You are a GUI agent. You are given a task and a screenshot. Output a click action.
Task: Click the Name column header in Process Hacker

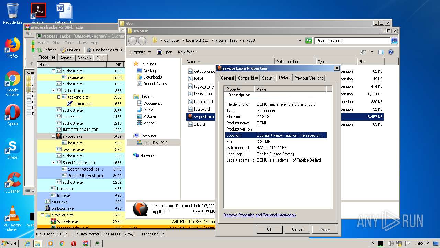point(71,65)
